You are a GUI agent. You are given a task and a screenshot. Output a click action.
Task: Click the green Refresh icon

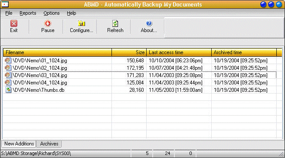coord(115,23)
